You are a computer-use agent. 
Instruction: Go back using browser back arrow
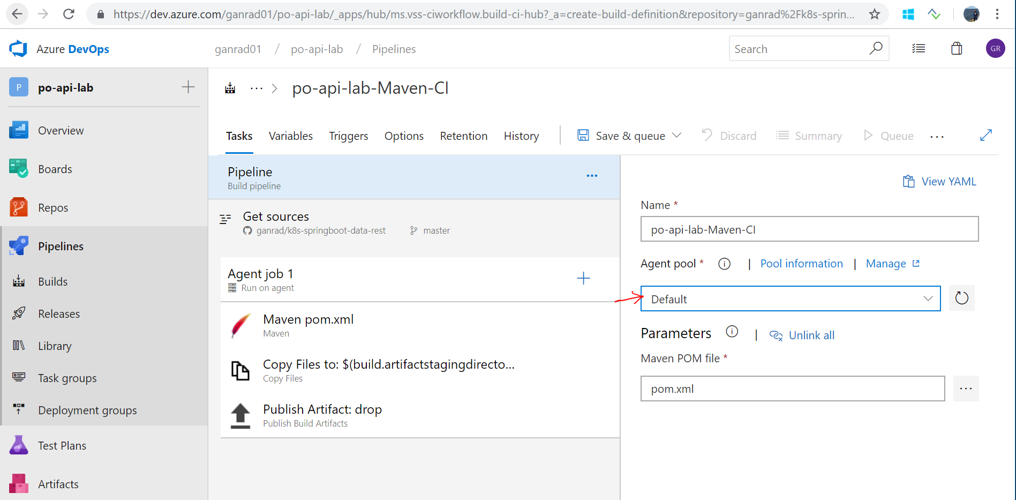coord(17,14)
